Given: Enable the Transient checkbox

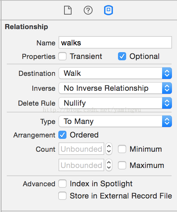Looking at the screenshot, I should [x=62, y=56].
